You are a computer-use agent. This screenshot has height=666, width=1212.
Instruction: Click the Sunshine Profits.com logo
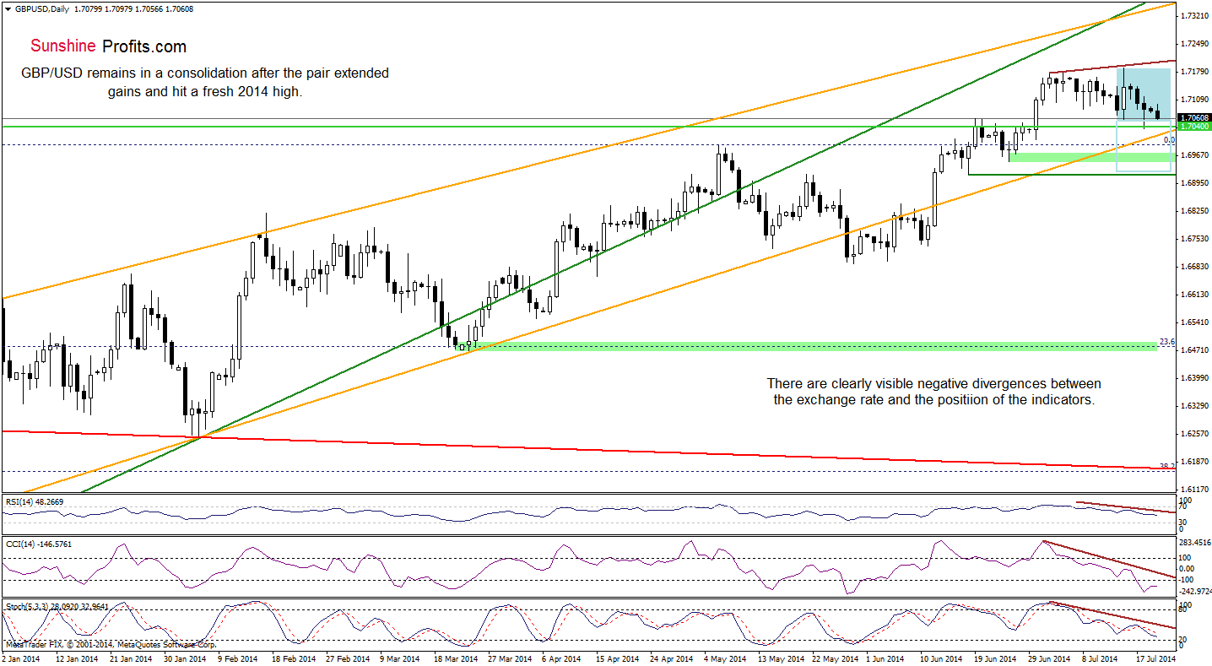point(108,46)
